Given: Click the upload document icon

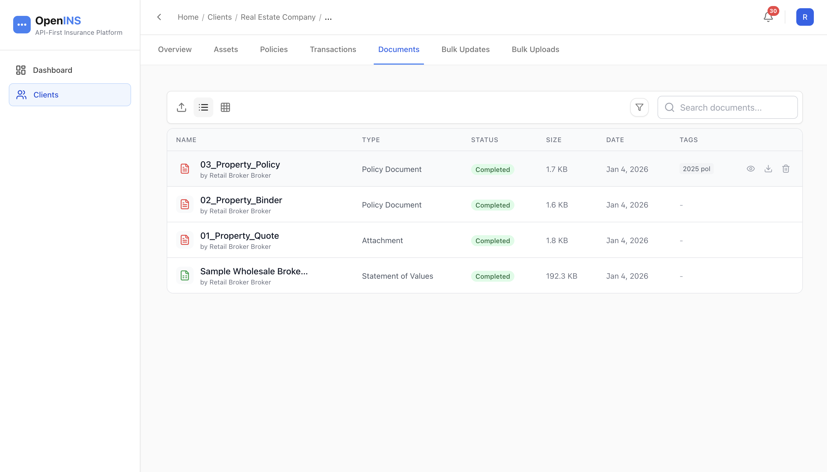Looking at the screenshot, I should click(182, 107).
